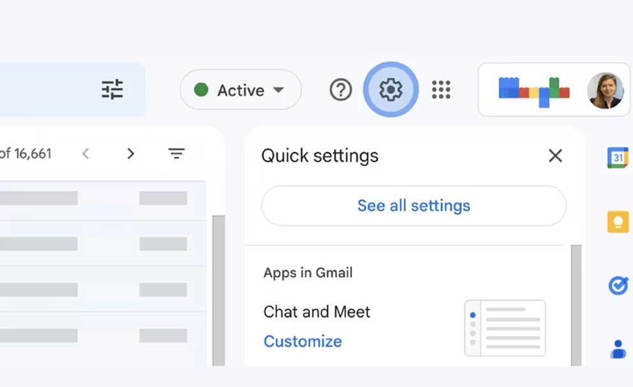Go to newer messages page arrow
This screenshot has width=633, height=387.
tap(86, 153)
